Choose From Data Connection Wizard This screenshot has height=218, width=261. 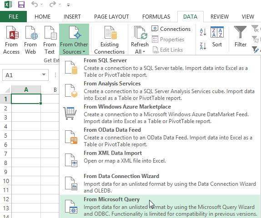click(160, 183)
